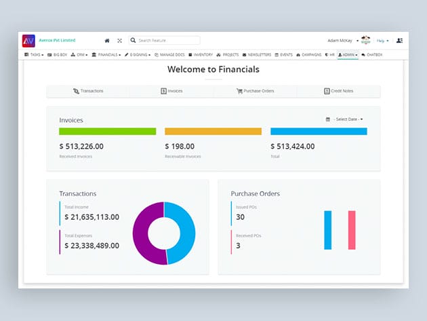
Task: Select Inventory in the navigation bar
Action: [201, 54]
